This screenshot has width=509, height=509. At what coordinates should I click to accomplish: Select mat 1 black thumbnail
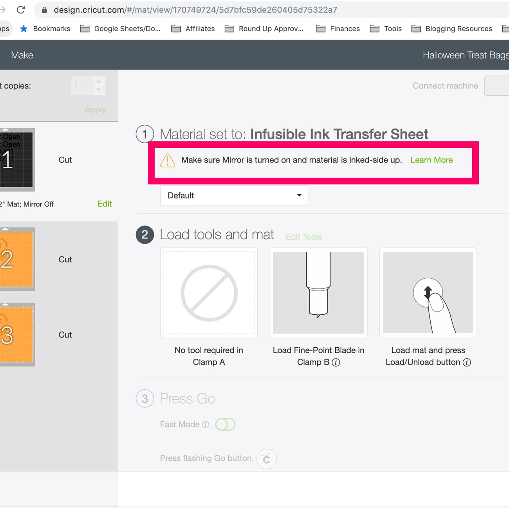click(17, 159)
